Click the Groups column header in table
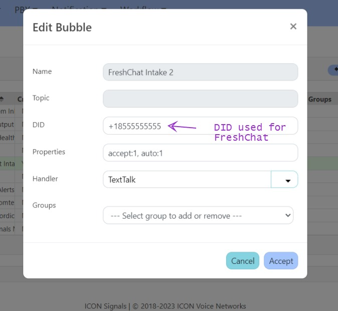 [319, 99]
